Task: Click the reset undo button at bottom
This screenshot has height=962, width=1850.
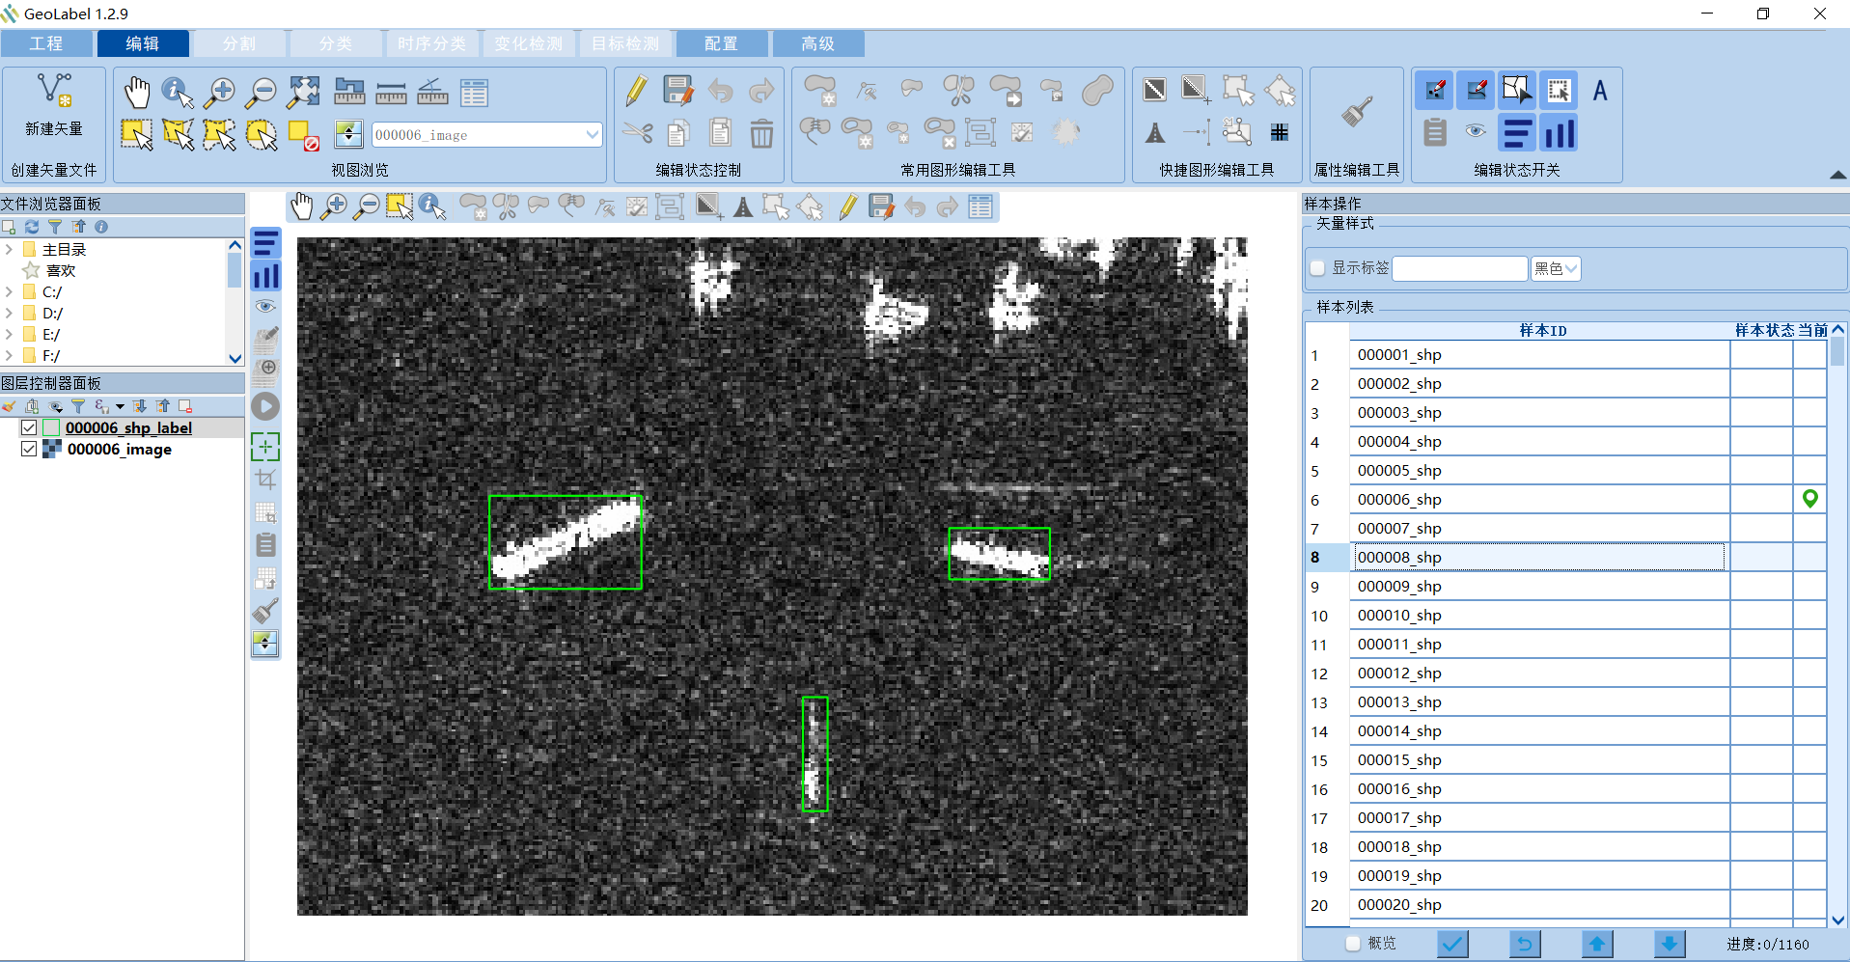Action: [1525, 943]
